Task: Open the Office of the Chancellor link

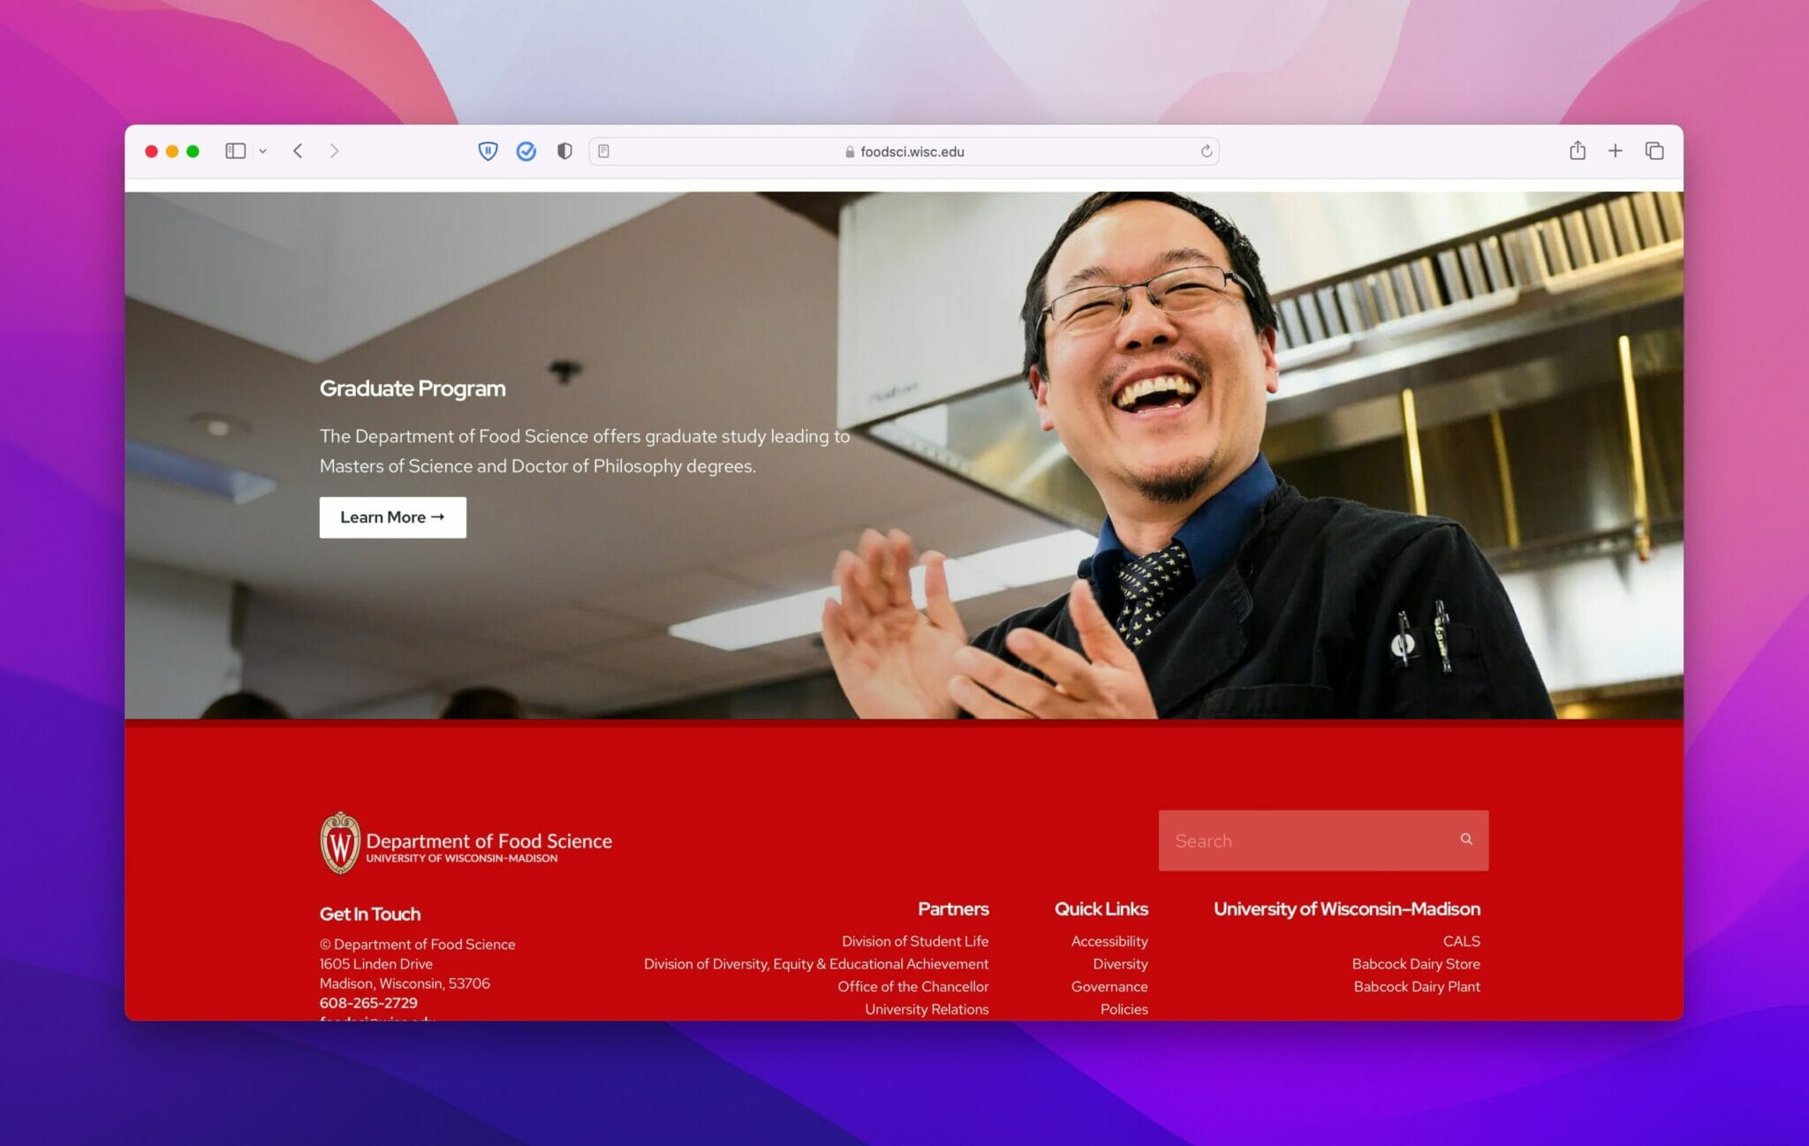Action: click(913, 986)
